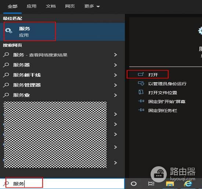Expand arrow next to 服务管理器
The height and width of the screenshot is (189, 202).
[x=115, y=85]
